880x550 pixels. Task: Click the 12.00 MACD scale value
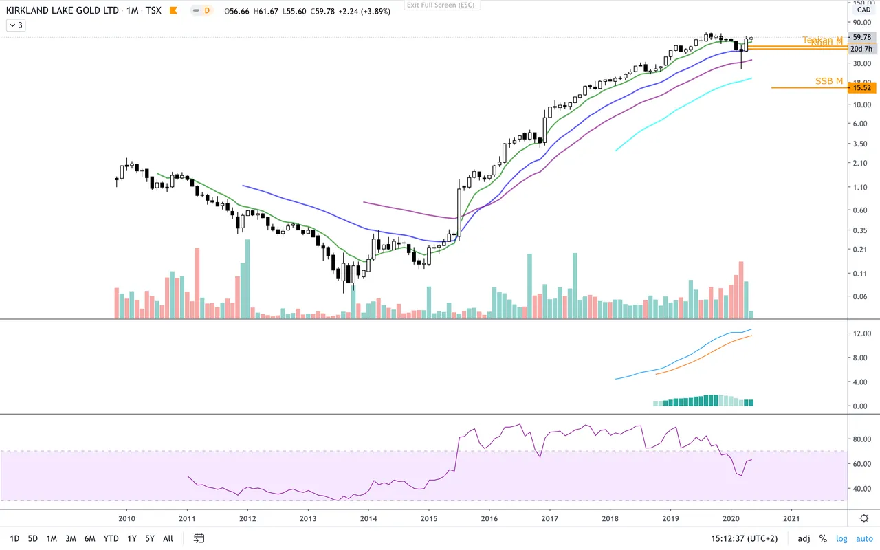coord(861,333)
